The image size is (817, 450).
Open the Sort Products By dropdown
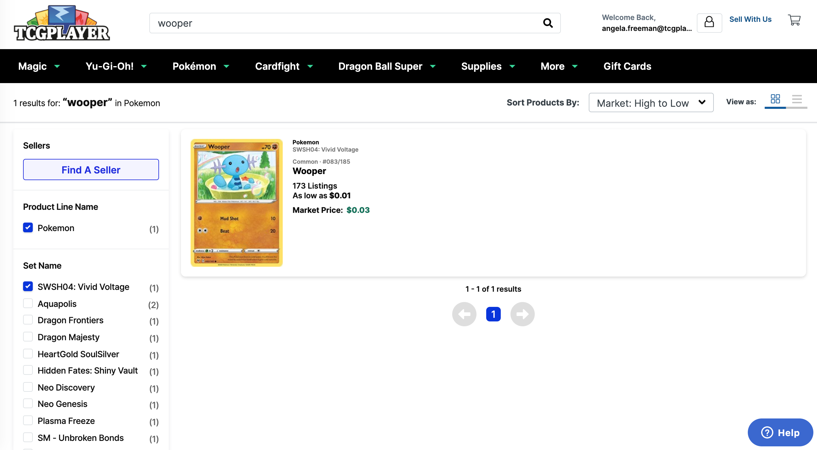(x=651, y=103)
